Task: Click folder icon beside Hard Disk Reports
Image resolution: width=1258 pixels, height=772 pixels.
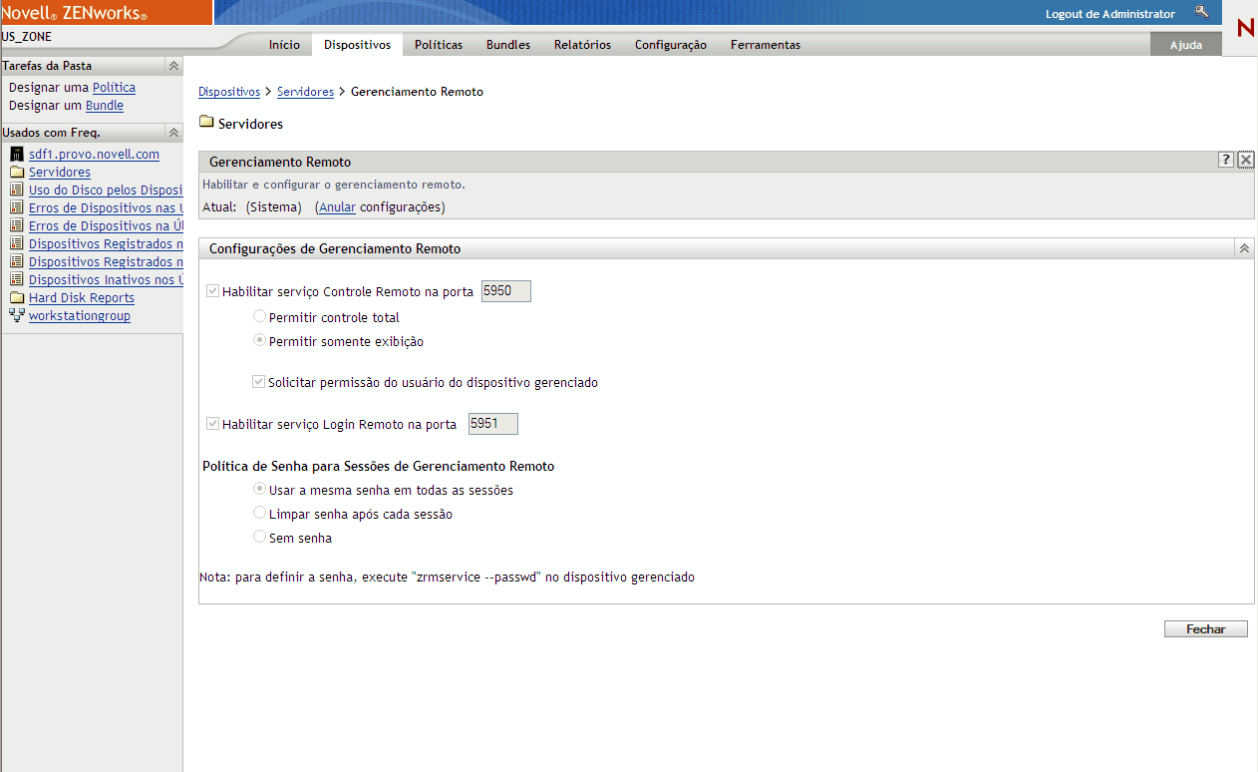Action: coord(16,298)
